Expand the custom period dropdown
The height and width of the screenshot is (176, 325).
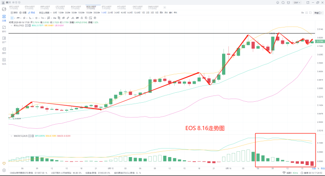45,13
